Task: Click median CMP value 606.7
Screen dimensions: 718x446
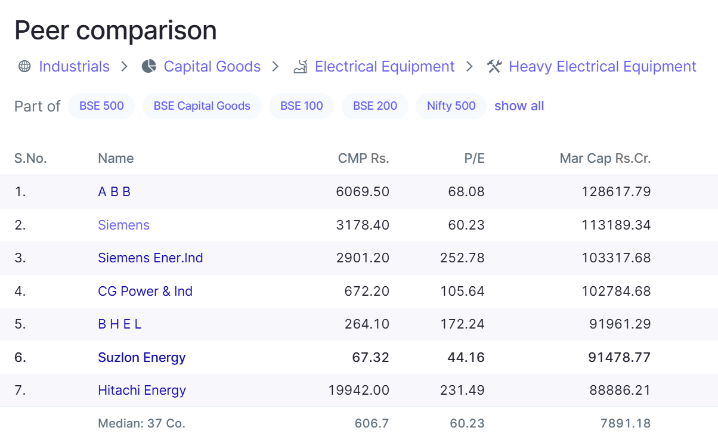Action: 373,424
